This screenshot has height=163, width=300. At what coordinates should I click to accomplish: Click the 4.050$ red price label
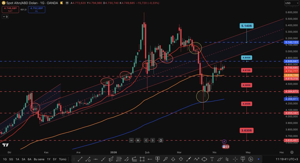[x=247, y=103]
